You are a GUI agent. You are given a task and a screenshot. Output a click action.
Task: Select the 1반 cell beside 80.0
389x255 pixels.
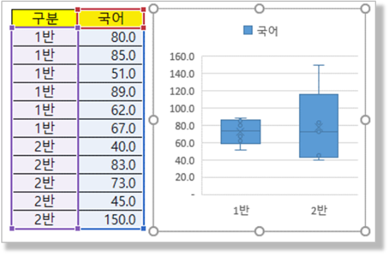[45, 37]
